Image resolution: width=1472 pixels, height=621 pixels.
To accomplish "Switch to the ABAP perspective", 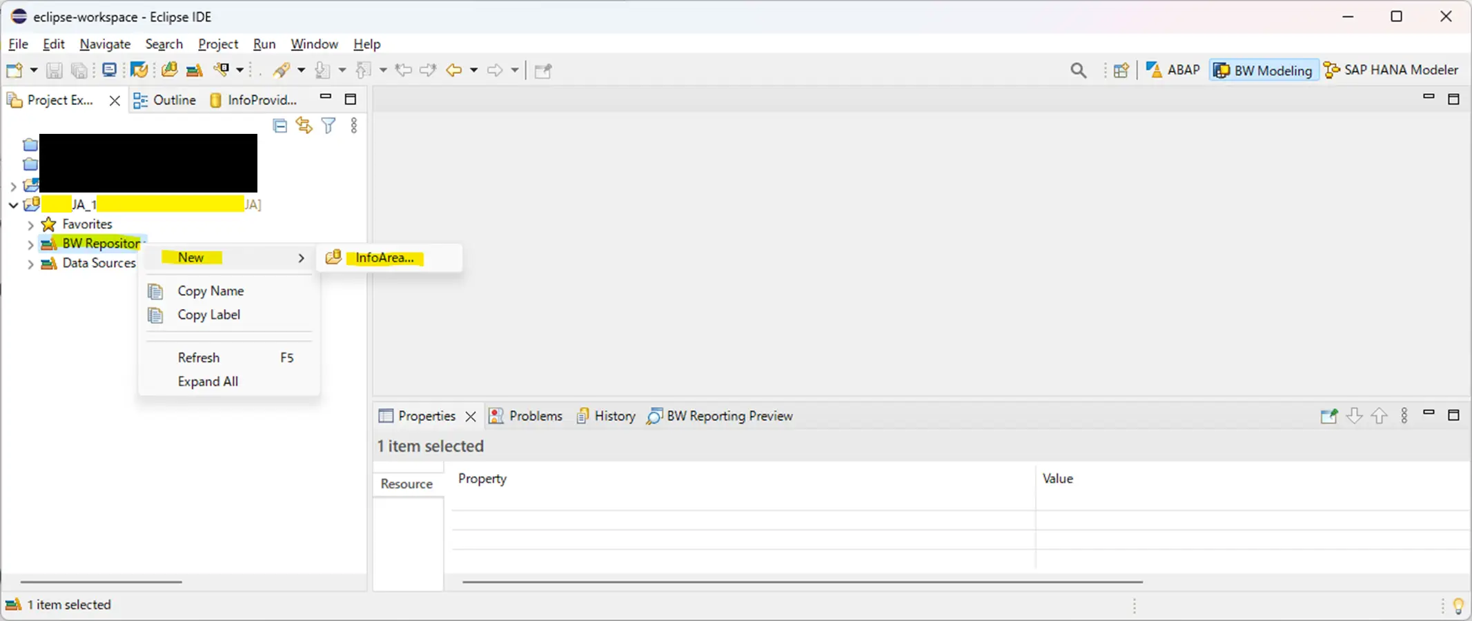I will (x=1172, y=70).
